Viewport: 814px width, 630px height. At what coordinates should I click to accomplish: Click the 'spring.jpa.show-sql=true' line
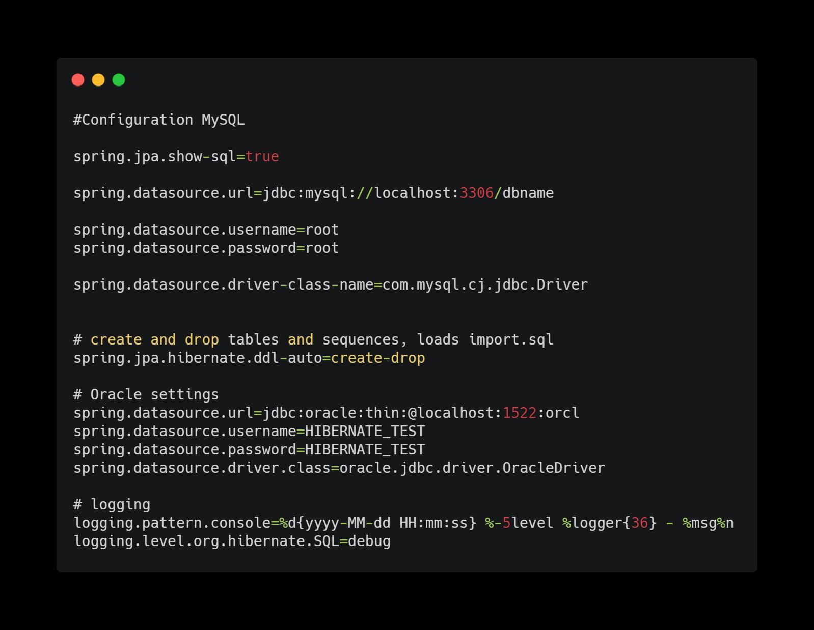point(176,157)
